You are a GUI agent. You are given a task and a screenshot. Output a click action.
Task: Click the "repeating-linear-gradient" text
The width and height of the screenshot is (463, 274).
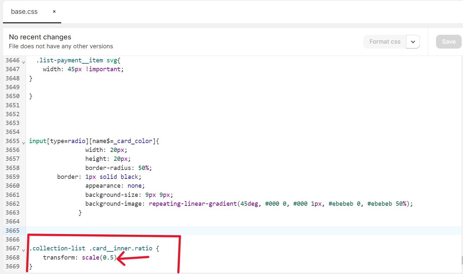click(x=193, y=203)
